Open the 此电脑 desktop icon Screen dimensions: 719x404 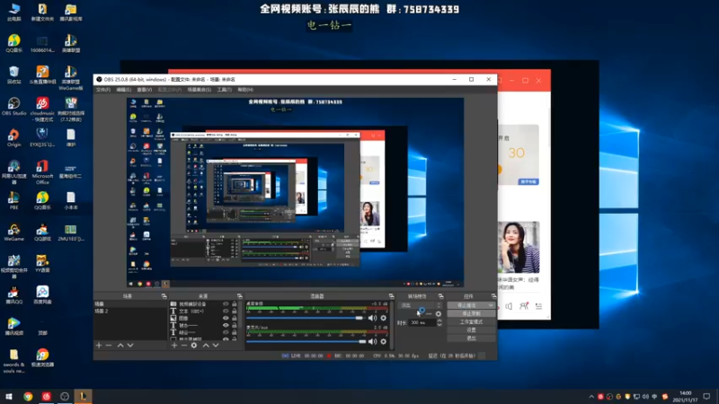(x=13, y=12)
